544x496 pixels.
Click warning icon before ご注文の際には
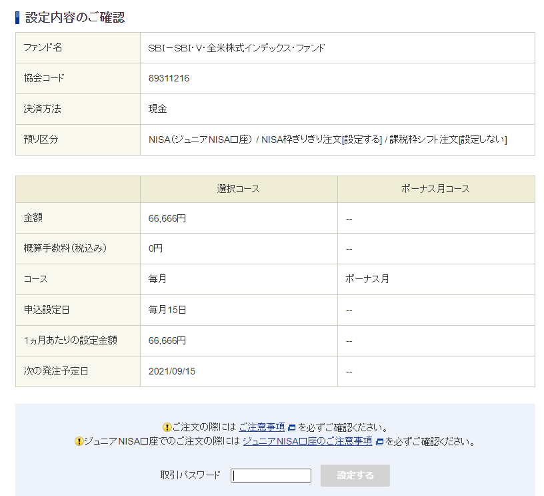167,427
